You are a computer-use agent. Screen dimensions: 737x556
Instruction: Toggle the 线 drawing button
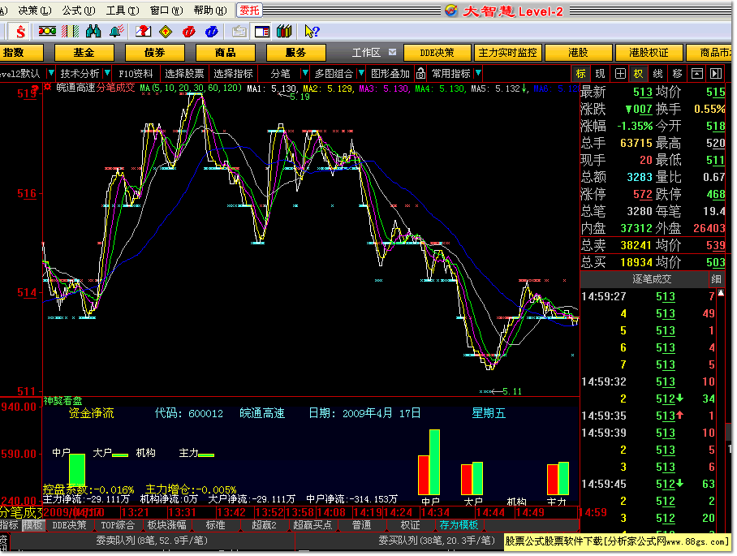point(658,74)
